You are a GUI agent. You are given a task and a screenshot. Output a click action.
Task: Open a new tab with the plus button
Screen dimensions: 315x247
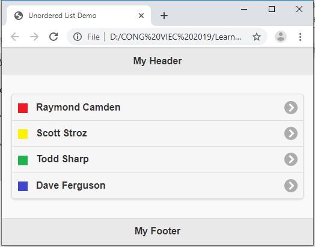point(164,16)
